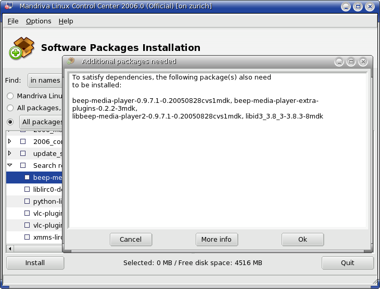Close the Additional packages needed dialog
The height and width of the screenshot is (289, 380).
coord(363,62)
